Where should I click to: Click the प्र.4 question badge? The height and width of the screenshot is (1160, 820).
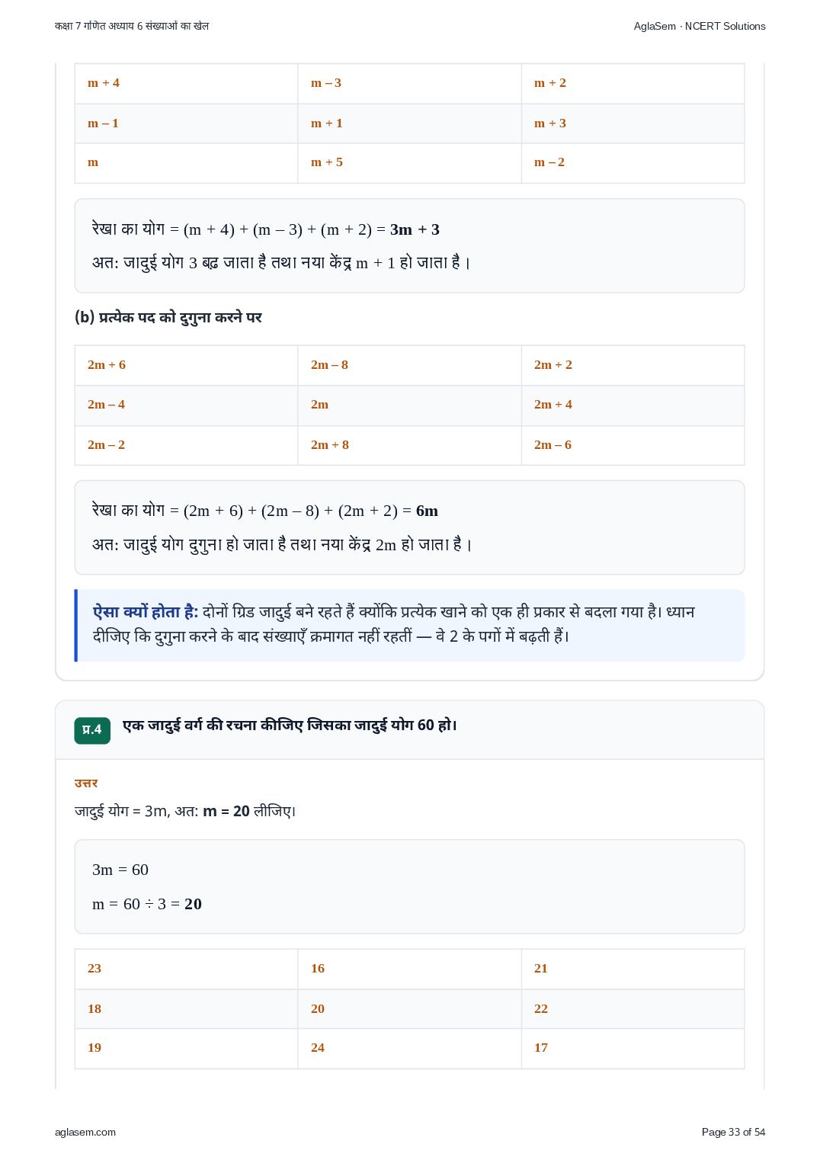pyautogui.click(x=92, y=730)
